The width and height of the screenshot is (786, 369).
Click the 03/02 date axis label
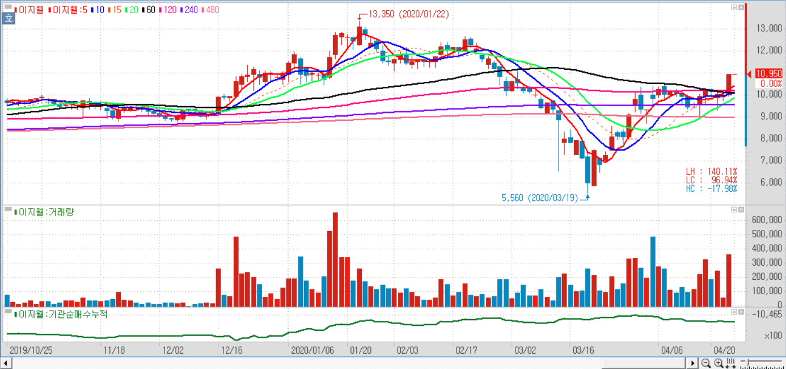coord(525,350)
